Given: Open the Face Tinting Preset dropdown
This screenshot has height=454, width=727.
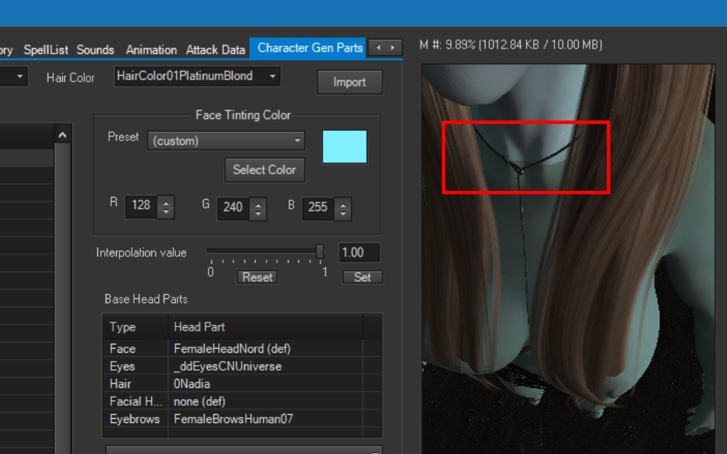Looking at the screenshot, I should [x=226, y=141].
